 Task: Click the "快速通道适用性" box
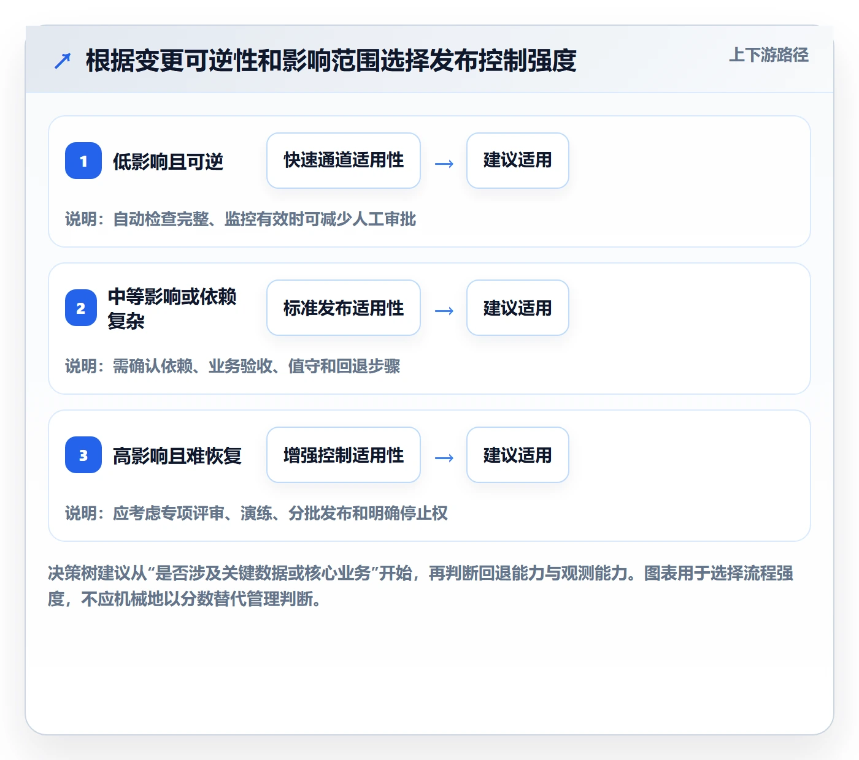(344, 161)
